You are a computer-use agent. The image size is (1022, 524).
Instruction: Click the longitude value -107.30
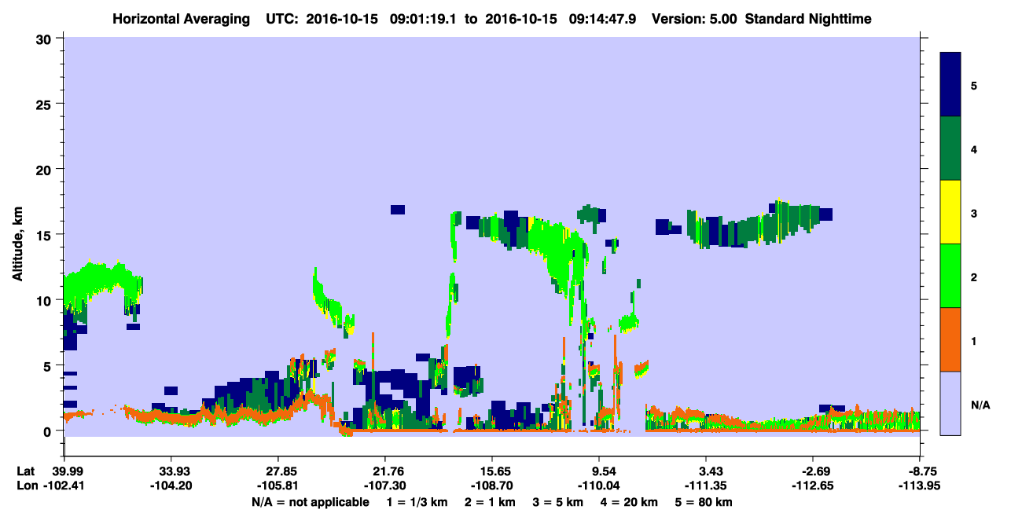pos(385,486)
